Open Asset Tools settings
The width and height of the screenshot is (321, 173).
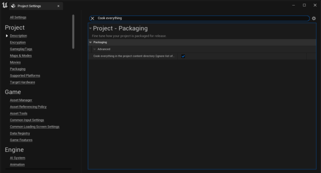pos(19,114)
